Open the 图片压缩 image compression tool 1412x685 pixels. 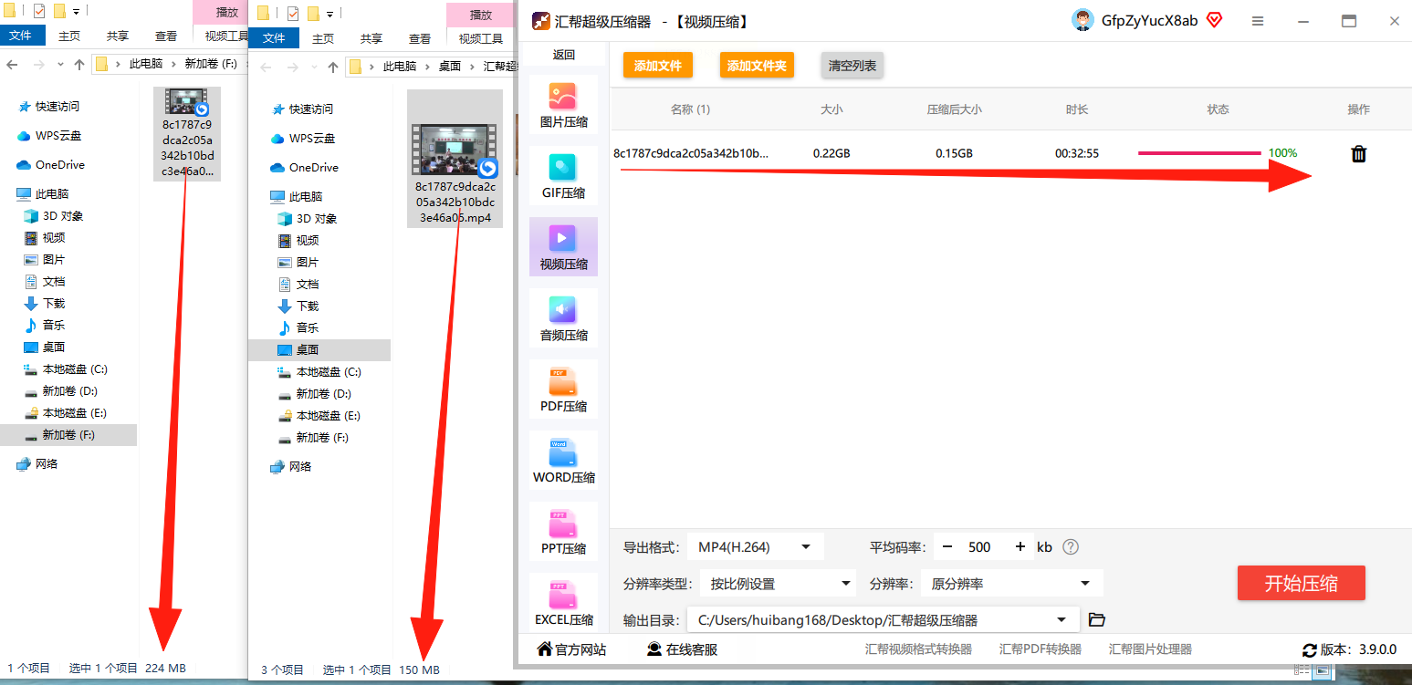(x=563, y=104)
